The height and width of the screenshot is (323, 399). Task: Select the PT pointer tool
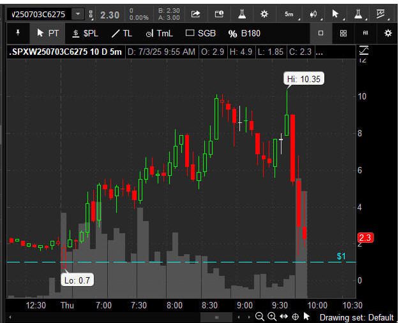tap(48, 33)
